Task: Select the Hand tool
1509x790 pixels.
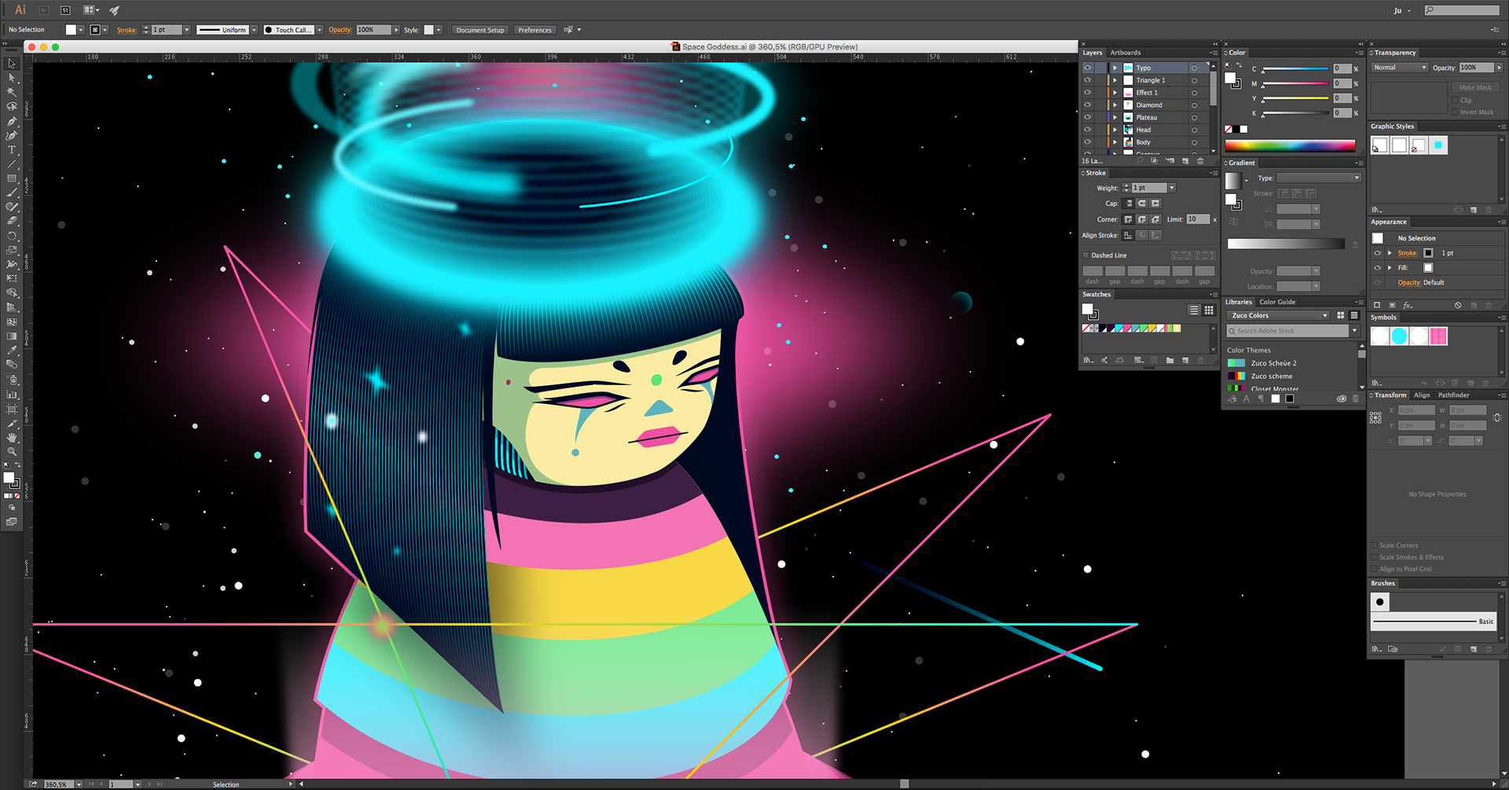Action: (12, 437)
